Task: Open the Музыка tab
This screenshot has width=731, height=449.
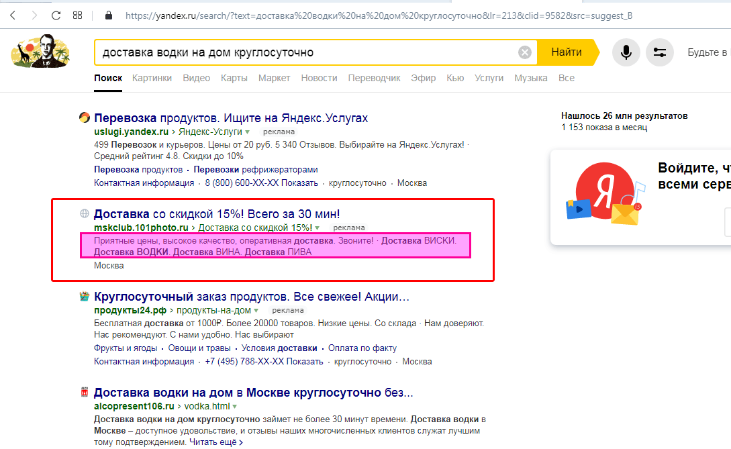Action: click(530, 78)
